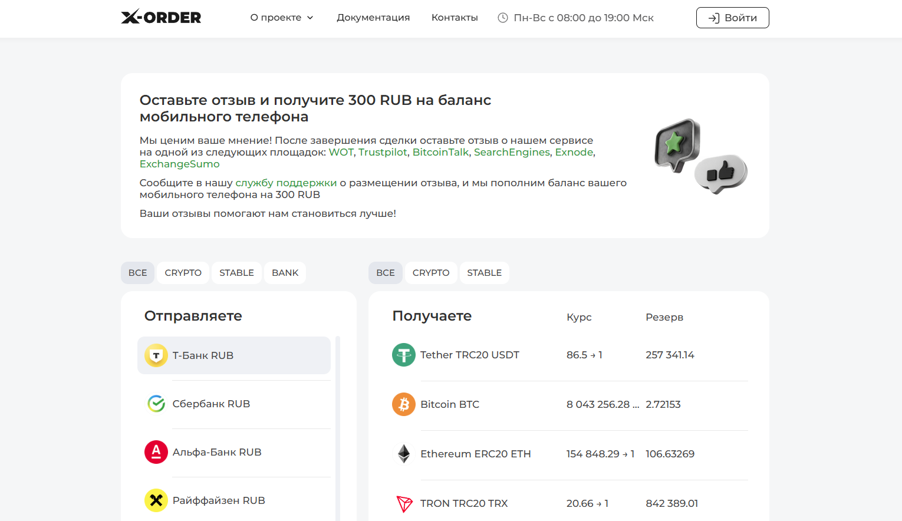The height and width of the screenshot is (521, 902).
Task: Open the WOT review link
Action: pos(341,152)
